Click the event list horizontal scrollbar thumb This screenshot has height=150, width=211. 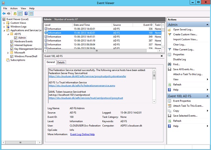pyautogui.click(x=97, y=51)
